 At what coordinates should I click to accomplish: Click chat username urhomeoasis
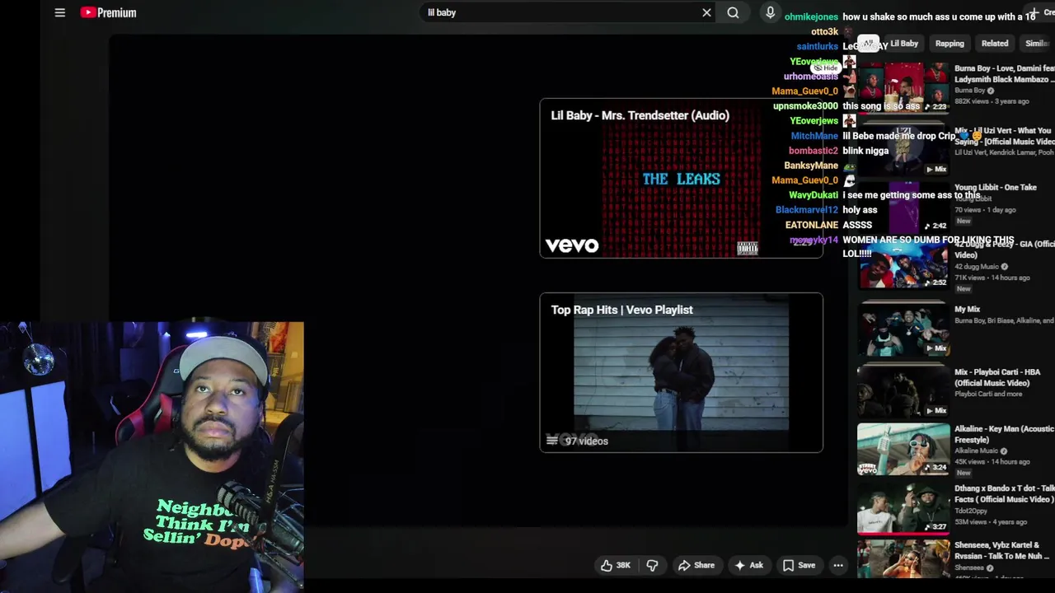pos(811,77)
